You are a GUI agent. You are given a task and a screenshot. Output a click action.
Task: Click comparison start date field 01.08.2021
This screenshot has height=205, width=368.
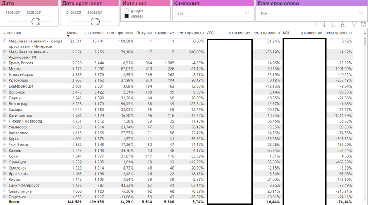pos(74,12)
